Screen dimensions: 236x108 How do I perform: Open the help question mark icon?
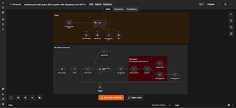pyautogui.click(x=3, y=99)
